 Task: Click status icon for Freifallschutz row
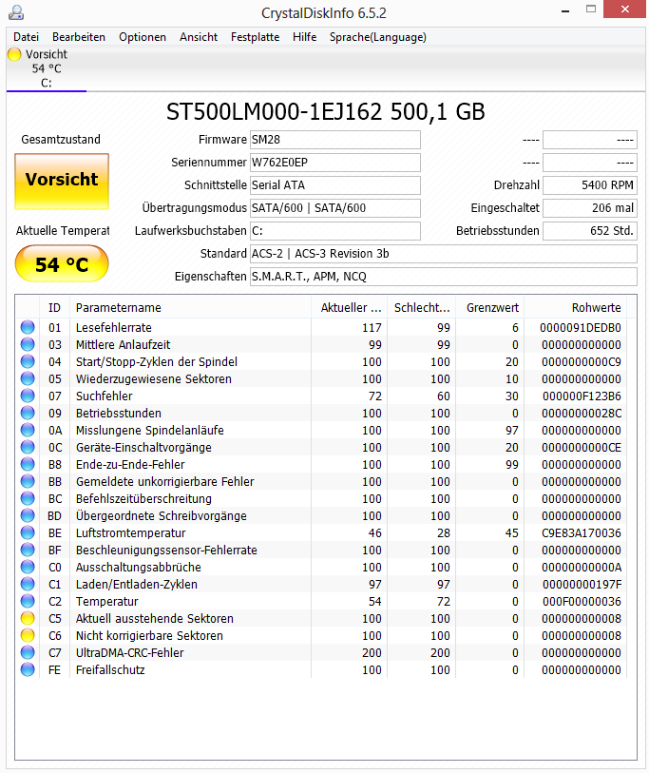[28, 669]
